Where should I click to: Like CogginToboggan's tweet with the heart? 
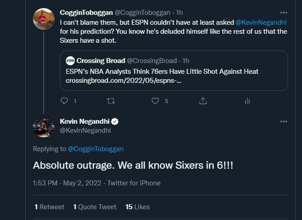pyautogui.click(x=156, y=101)
